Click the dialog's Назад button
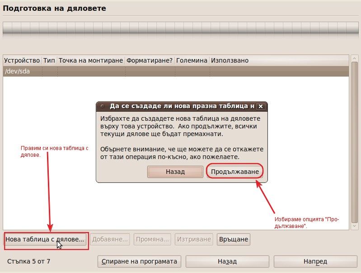Viewport: 361px width, 273px height. (x=175, y=172)
